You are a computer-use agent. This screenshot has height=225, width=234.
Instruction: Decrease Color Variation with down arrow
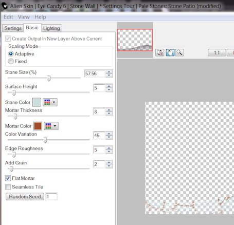(x=109, y=137)
